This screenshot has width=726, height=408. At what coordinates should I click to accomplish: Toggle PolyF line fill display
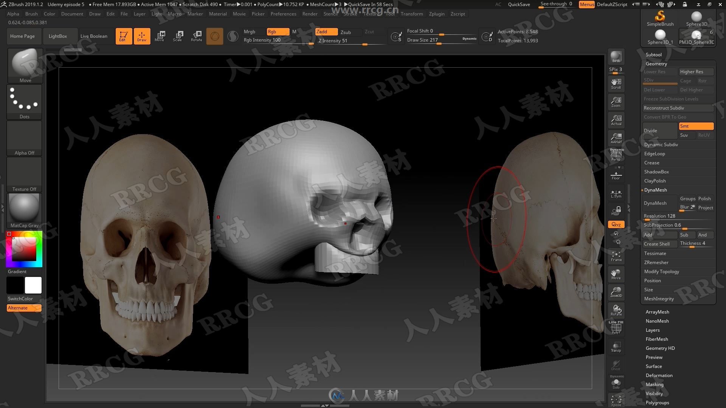[x=616, y=328]
